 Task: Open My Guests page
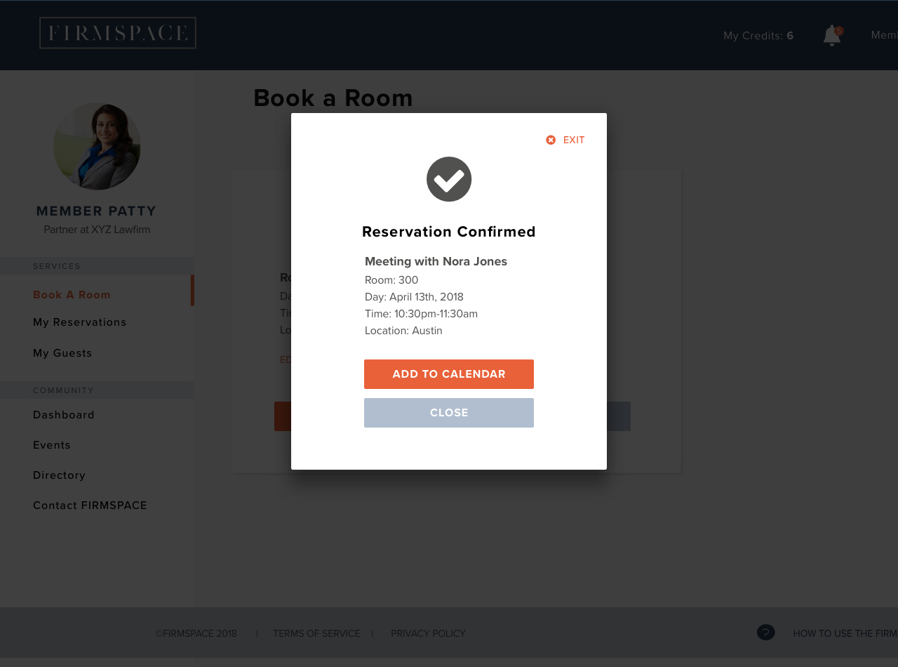pos(62,353)
